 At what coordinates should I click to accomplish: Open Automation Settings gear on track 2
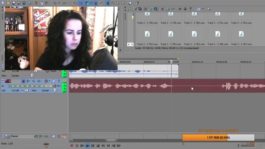(46, 81)
